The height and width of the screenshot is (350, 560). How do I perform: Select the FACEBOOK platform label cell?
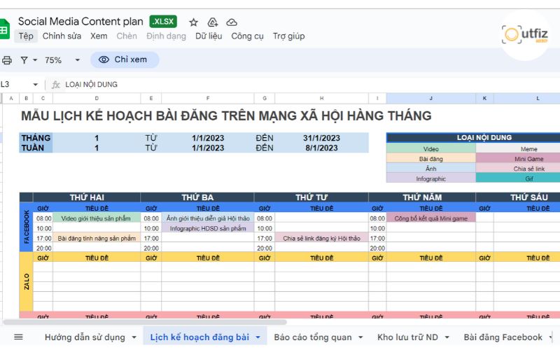27,227
